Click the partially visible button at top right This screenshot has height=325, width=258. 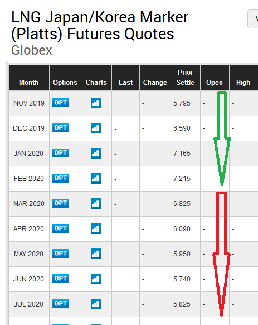tap(253, 19)
